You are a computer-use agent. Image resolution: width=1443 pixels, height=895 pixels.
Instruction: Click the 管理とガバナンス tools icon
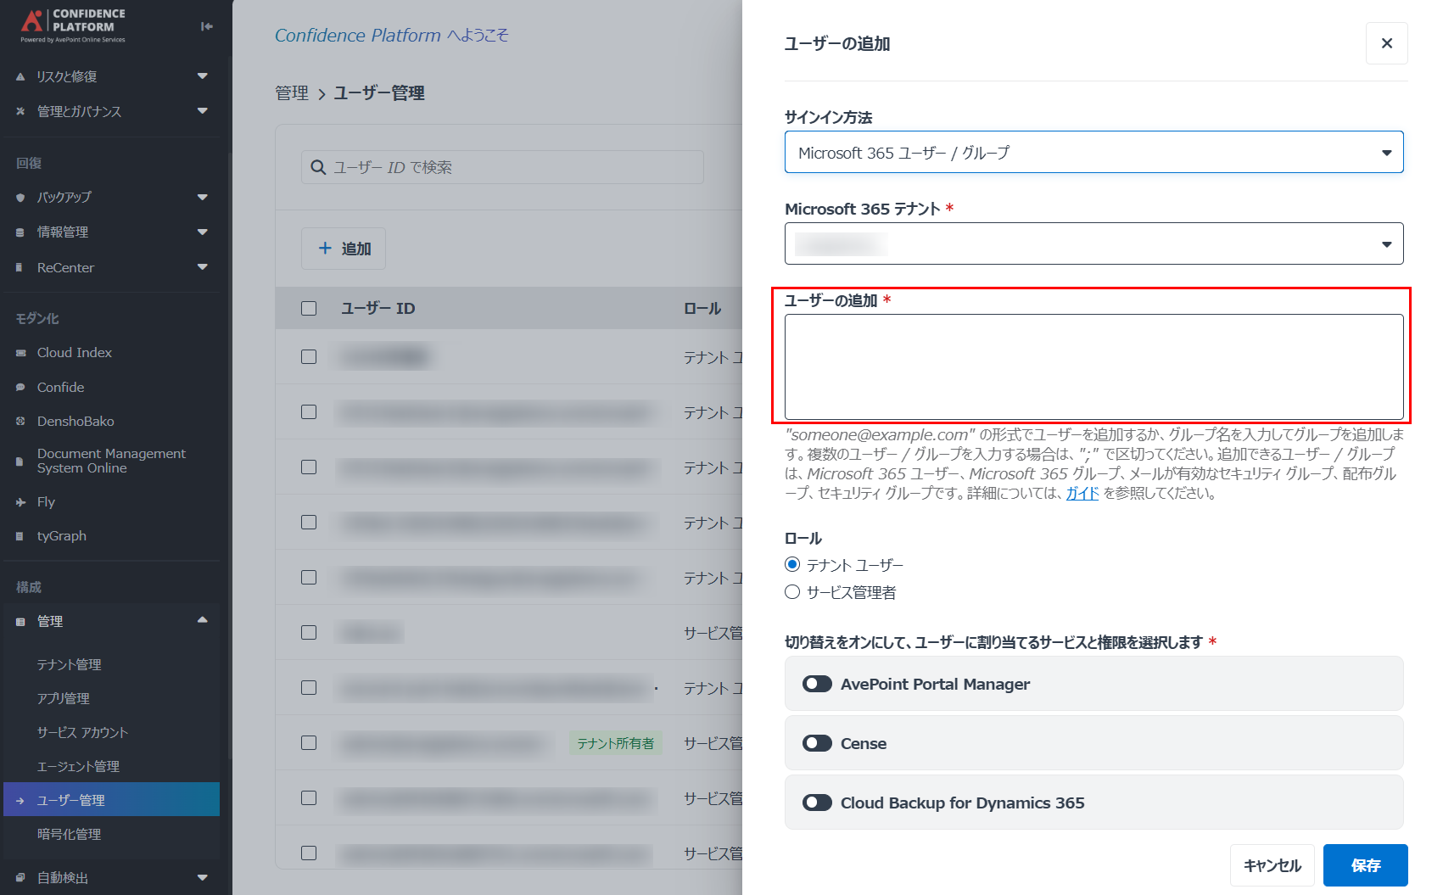pyautogui.click(x=20, y=111)
